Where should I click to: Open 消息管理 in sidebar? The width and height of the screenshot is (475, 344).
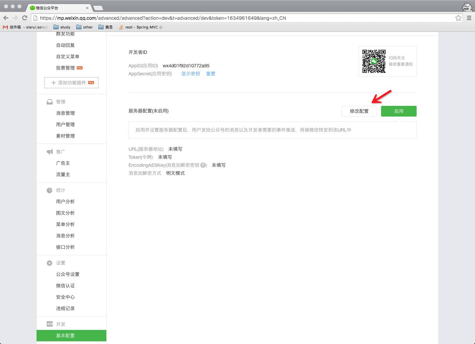pos(65,113)
